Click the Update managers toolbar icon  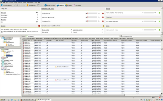pos(46,5)
